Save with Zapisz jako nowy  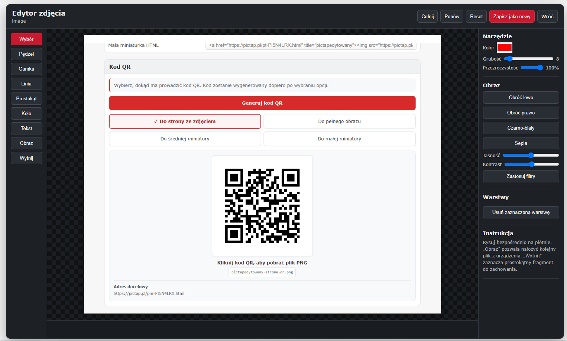click(x=512, y=16)
